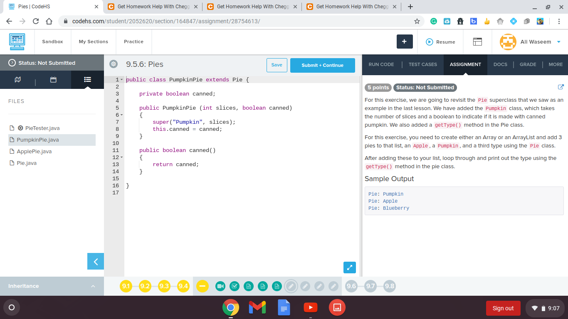
Task: Open editor settings gear beside 9.5.6 title
Action: click(114, 64)
